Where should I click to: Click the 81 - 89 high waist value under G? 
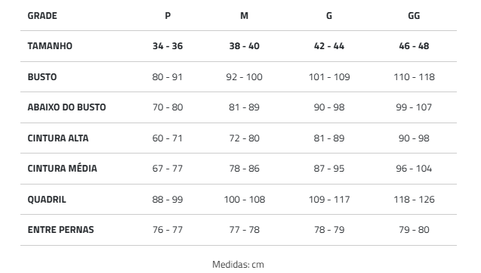point(329,138)
